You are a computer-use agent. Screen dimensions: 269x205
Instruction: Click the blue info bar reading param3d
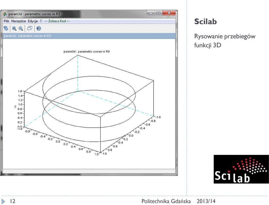(89, 36)
